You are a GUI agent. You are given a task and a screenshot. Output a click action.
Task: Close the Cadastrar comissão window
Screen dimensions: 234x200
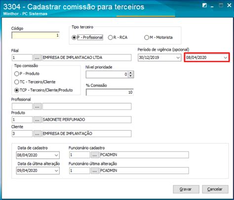pyautogui.click(x=229, y=5)
